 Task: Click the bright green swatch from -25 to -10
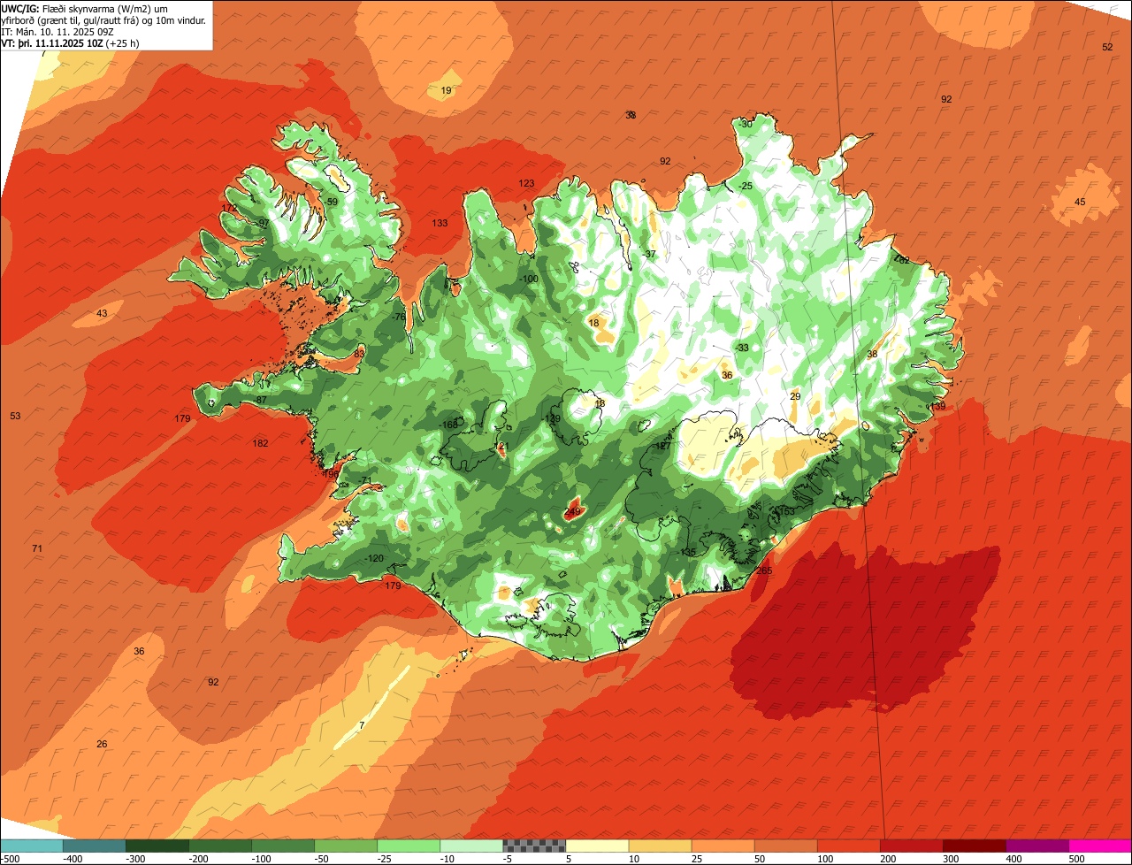tap(409, 846)
